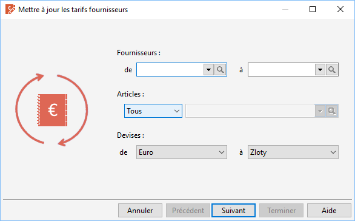Click the app icon in the title bar

[10, 10]
